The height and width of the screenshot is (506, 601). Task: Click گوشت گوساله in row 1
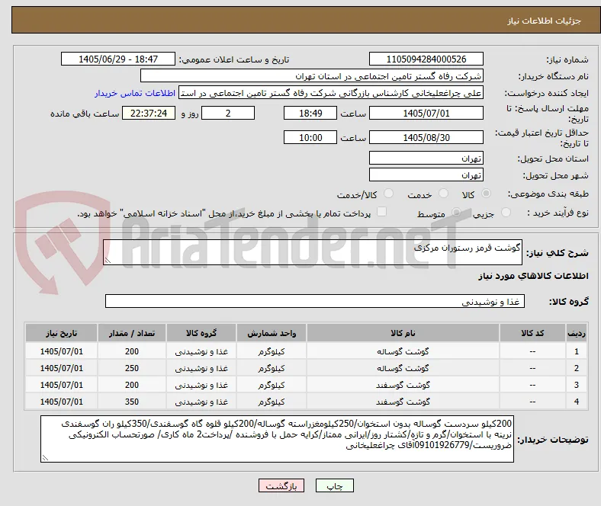coord(403,351)
